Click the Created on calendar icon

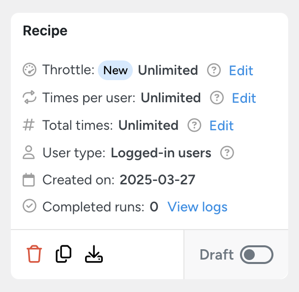point(30,180)
